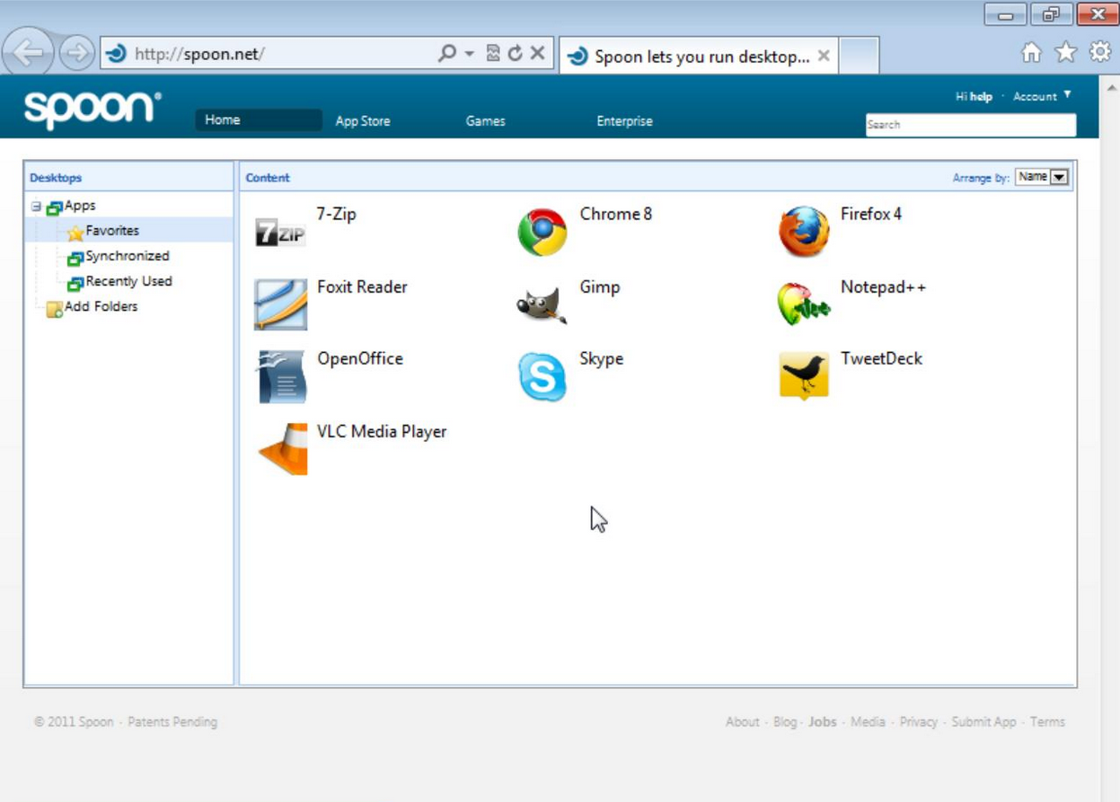Select the 'Spoon lets you run desktop...' browser tab
Viewport: 1120px width, 802px height.
tap(697, 56)
